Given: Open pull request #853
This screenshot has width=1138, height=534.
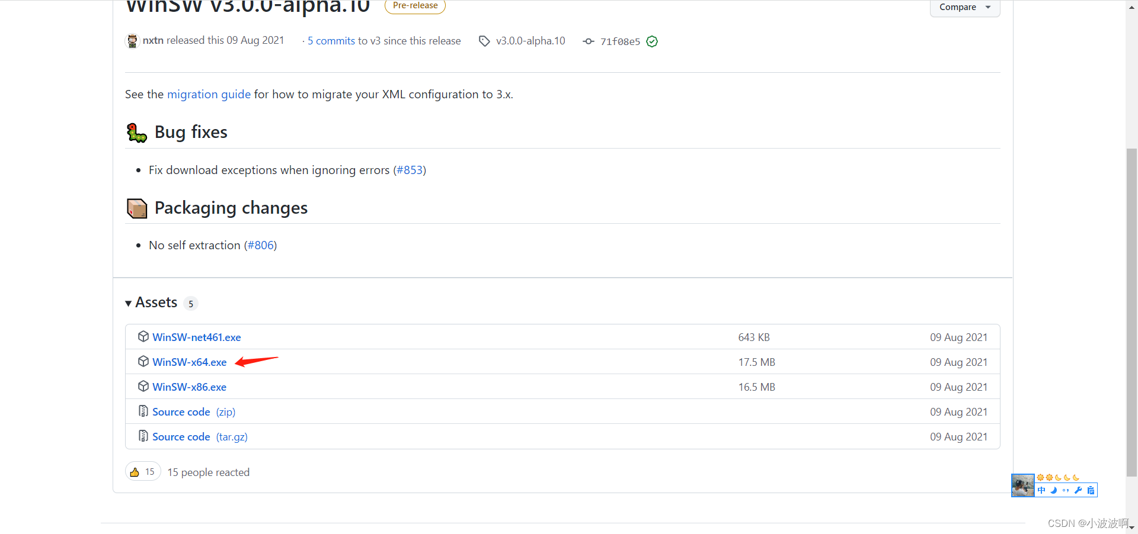Looking at the screenshot, I should [x=410, y=170].
